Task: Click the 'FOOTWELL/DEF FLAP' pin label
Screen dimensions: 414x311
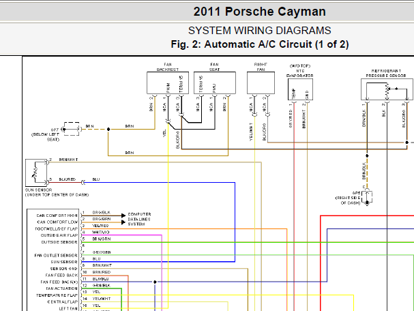Action: coord(56,228)
